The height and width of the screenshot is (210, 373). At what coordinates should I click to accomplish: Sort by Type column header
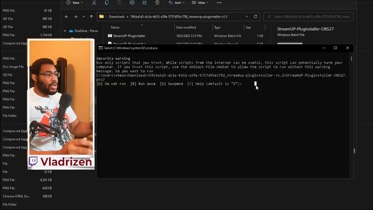[217, 27]
